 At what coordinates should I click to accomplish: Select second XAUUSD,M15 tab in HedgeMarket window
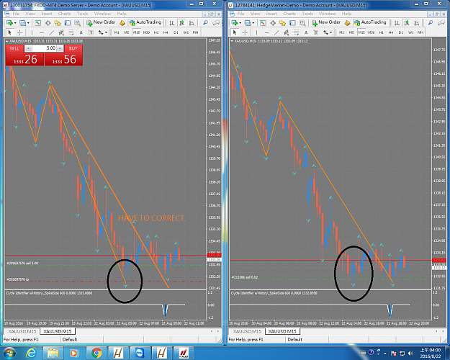click(282, 331)
